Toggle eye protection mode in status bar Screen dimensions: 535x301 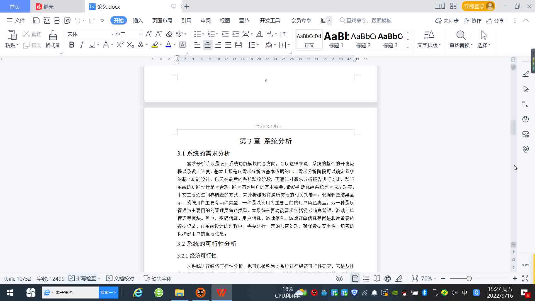(339, 278)
